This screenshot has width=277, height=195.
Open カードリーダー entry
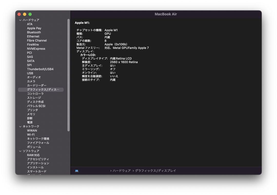tap(37, 85)
